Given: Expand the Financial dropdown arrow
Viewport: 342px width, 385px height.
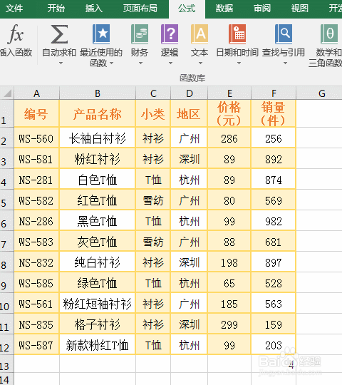Looking at the screenshot, I should pyautogui.click(x=140, y=63).
